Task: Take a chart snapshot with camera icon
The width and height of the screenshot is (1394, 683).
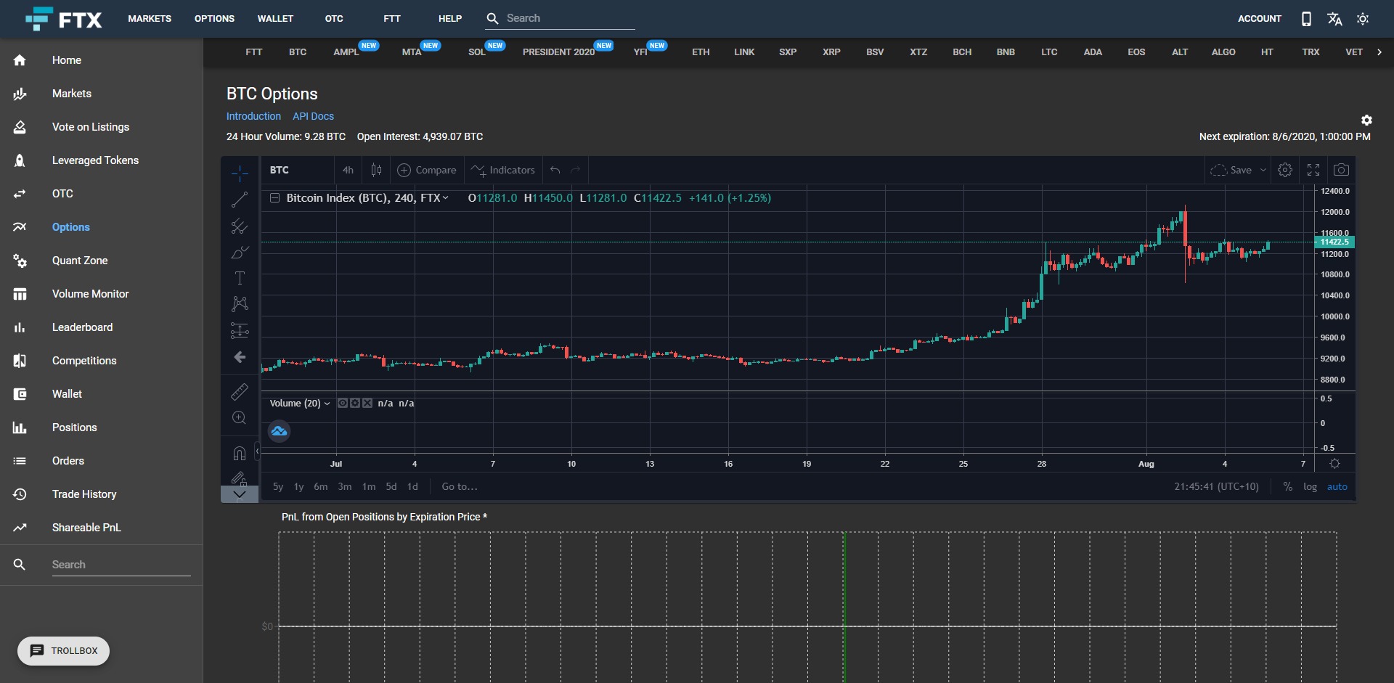Action: pos(1342,170)
